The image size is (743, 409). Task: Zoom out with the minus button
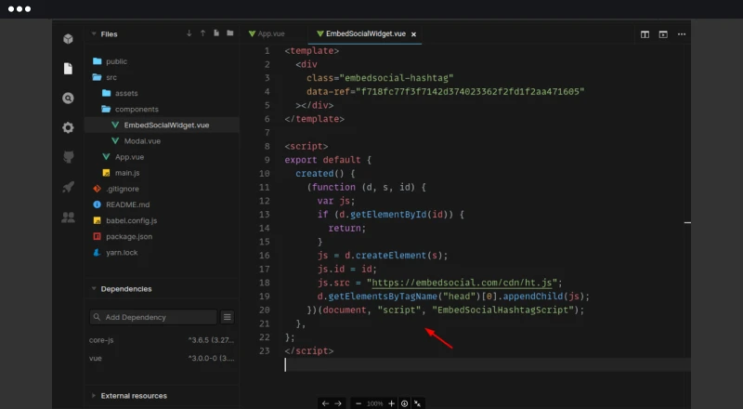(x=358, y=403)
